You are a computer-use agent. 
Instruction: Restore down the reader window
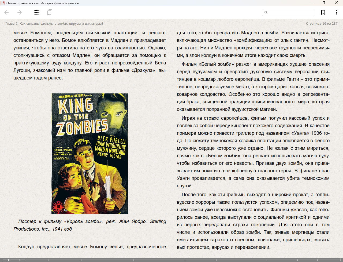pos(324,3)
